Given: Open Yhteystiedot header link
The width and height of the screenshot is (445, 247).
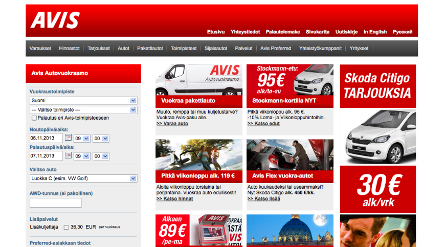Looking at the screenshot, I should 245,32.
